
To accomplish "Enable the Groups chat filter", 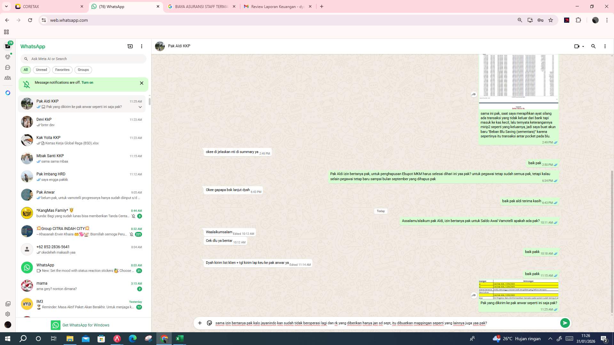I will 83,70.
